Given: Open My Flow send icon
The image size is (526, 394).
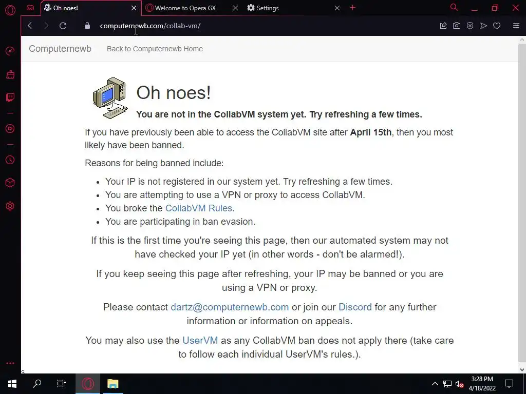Looking at the screenshot, I should [x=483, y=26].
